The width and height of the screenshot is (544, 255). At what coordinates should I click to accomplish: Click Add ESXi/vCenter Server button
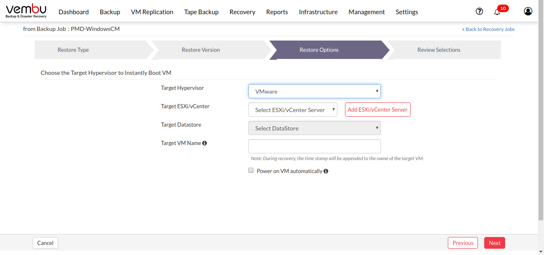(378, 110)
